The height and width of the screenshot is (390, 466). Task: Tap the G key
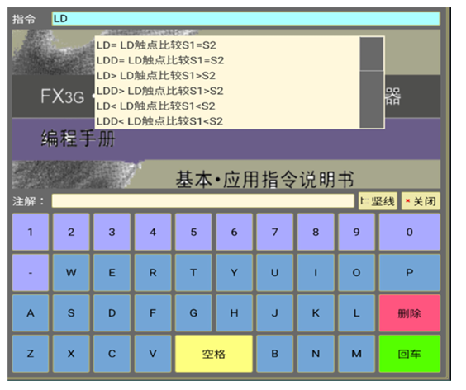click(193, 313)
